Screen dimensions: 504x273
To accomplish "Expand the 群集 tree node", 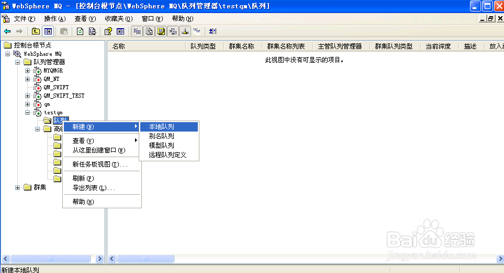I will (x=17, y=187).
